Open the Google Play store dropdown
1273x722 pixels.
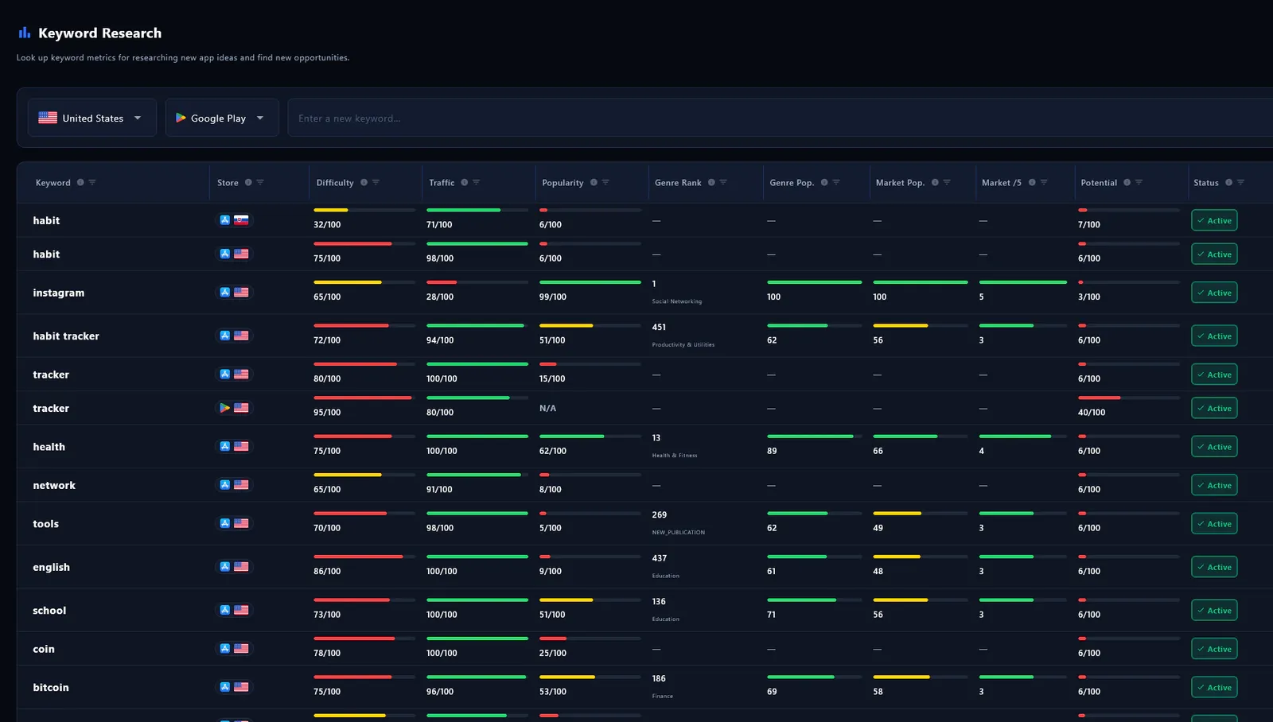222,118
